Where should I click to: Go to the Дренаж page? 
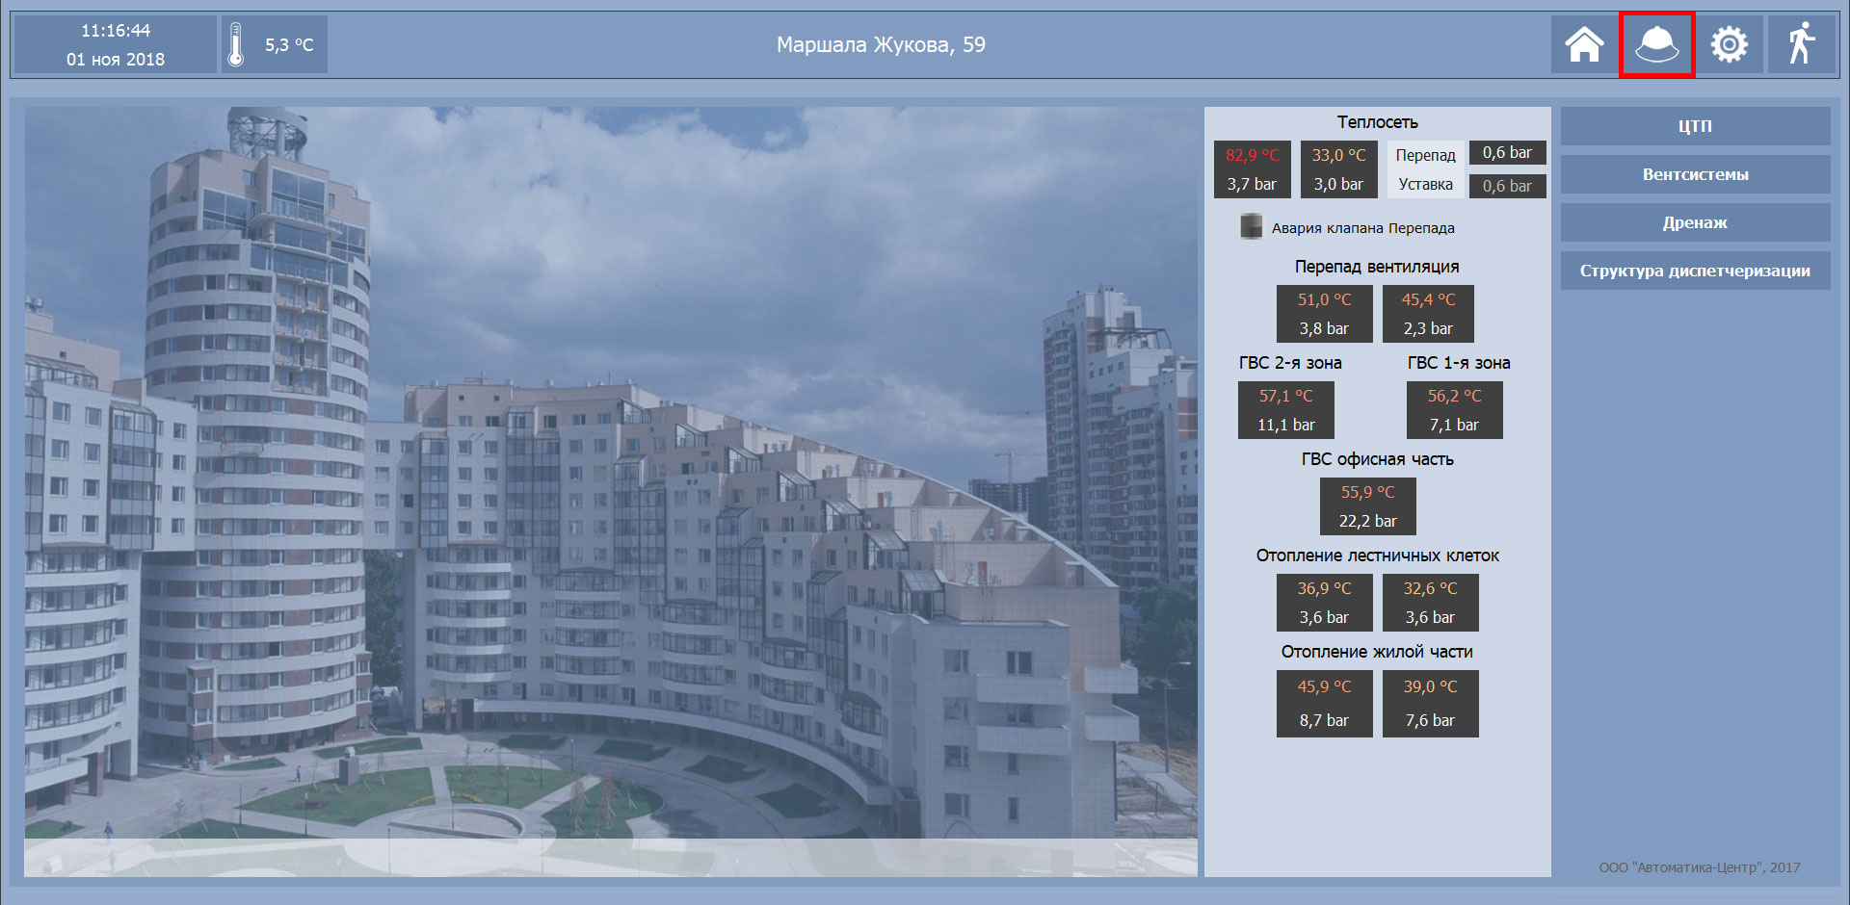coord(1695,222)
